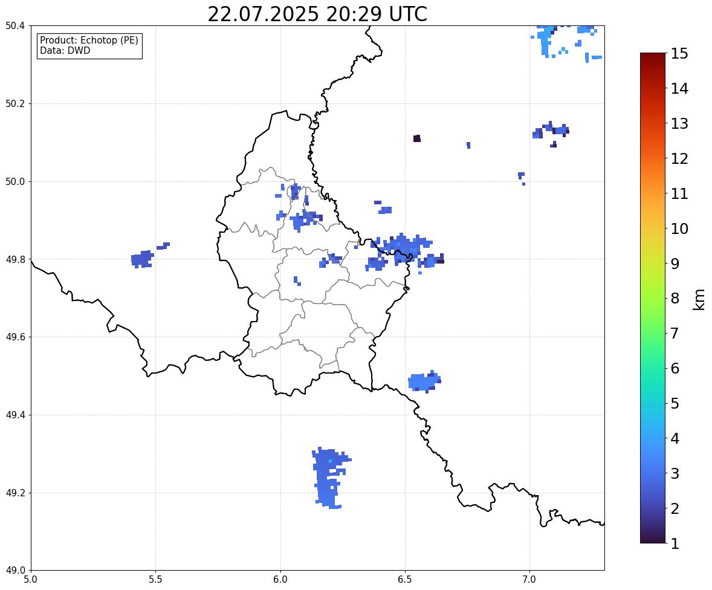Click colorbar tick label "3"
Image resolution: width=712 pixels, height=590 pixels.
click(x=675, y=473)
